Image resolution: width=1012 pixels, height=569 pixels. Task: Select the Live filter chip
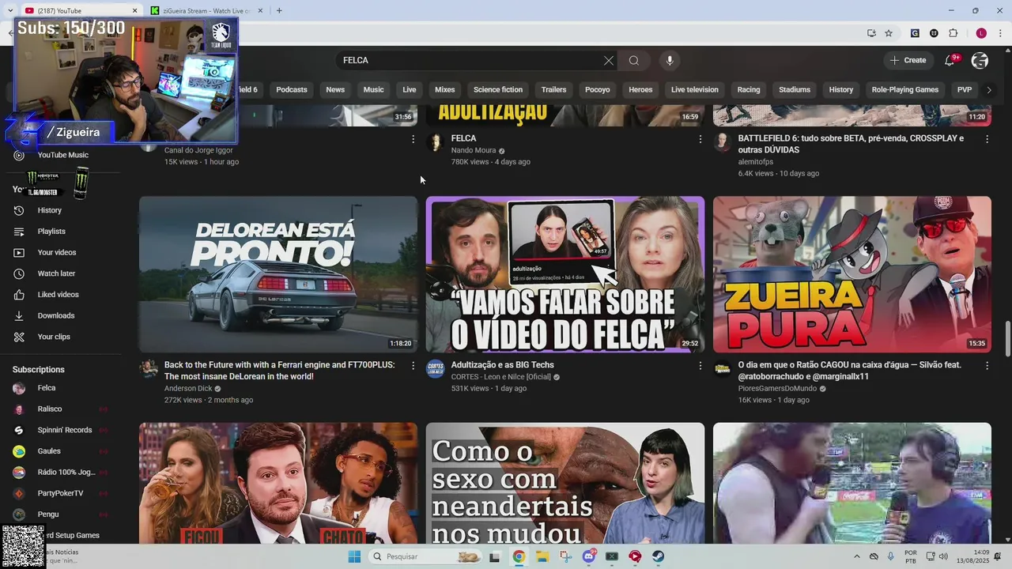[410, 89]
